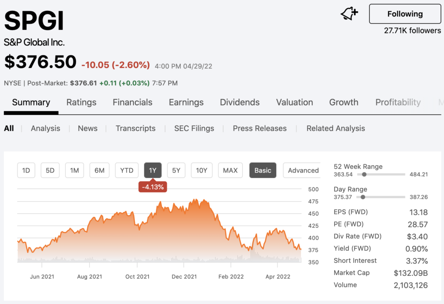Click the SPGI ticker heading
The image size is (444, 304).
click(x=34, y=21)
